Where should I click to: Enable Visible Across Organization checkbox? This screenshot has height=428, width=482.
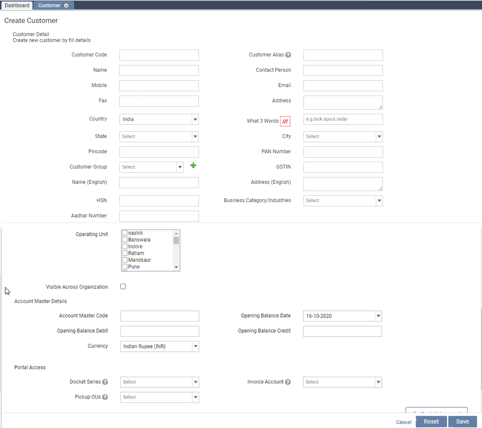tap(123, 287)
